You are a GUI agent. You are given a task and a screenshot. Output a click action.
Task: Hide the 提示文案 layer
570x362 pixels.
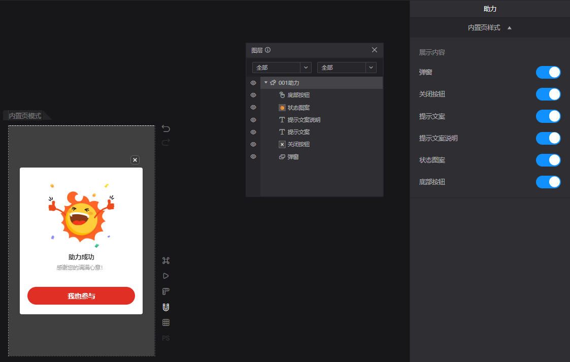click(x=253, y=132)
